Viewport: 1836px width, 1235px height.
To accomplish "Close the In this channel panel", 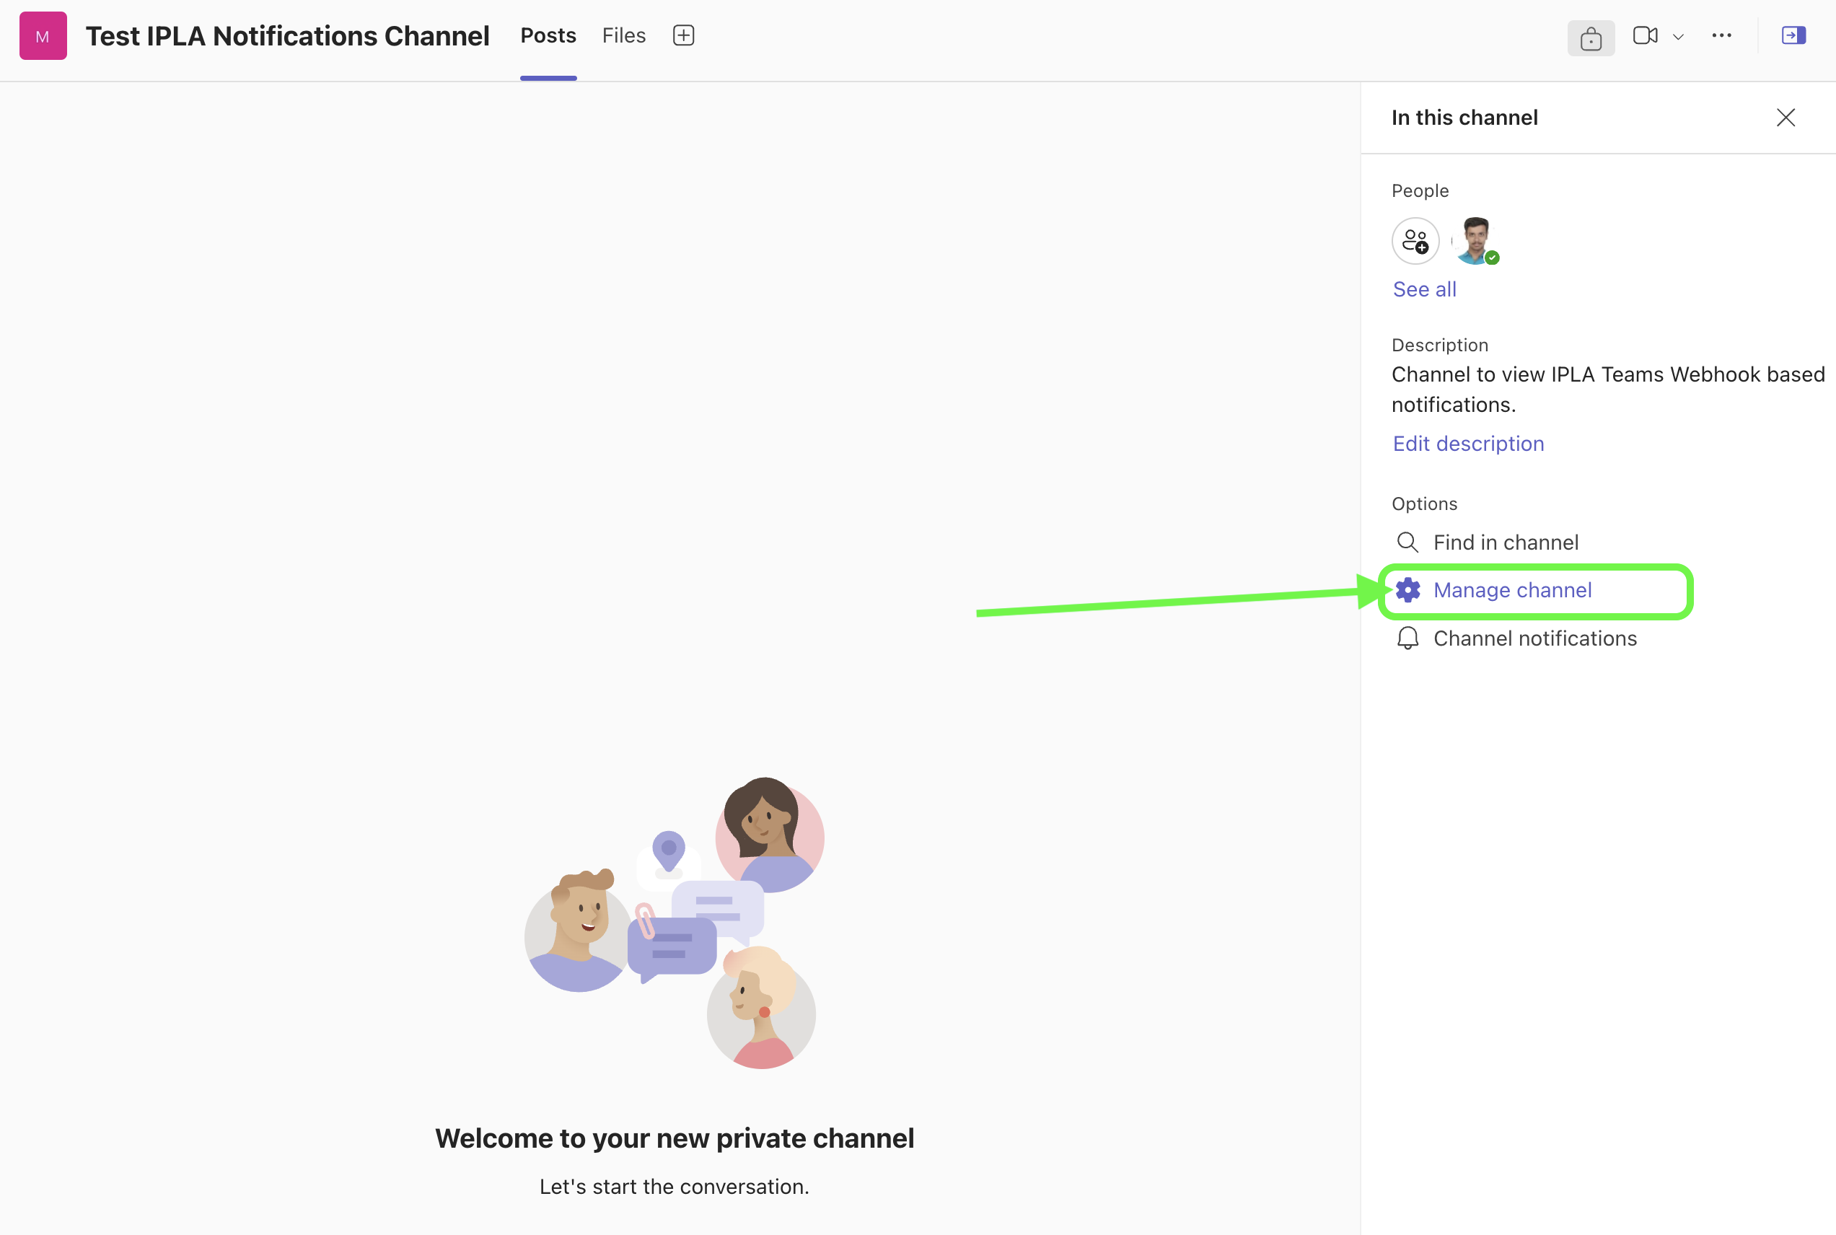I will (1786, 118).
